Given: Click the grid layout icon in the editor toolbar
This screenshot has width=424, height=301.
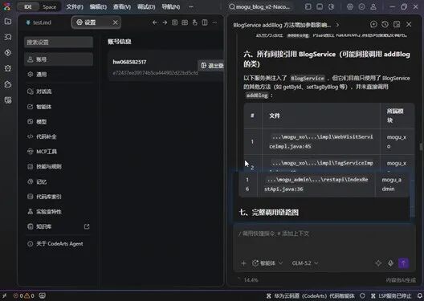Looking at the screenshot, I should click(x=185, y=22).
